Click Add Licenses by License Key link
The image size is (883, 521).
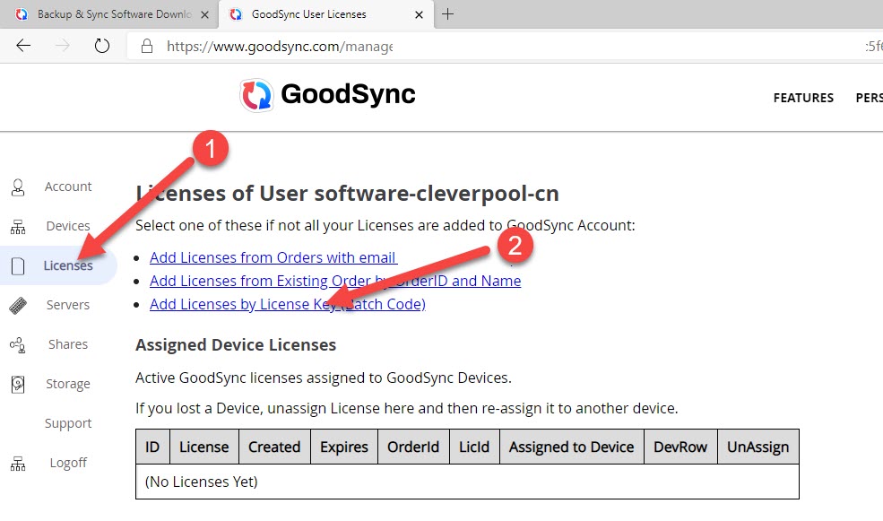tap(287, 304)
